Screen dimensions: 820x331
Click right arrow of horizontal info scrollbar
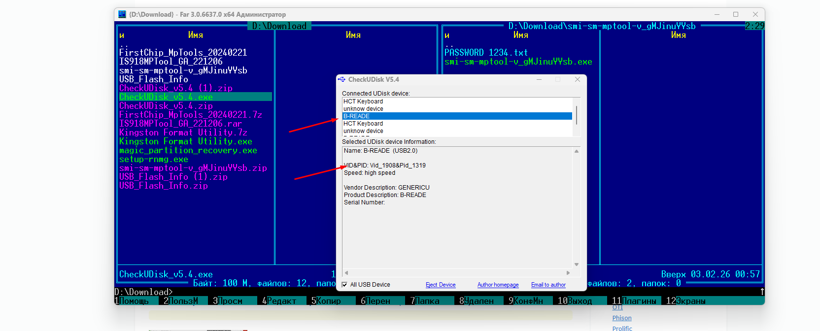pyautogui.click(x=568, y=273)
